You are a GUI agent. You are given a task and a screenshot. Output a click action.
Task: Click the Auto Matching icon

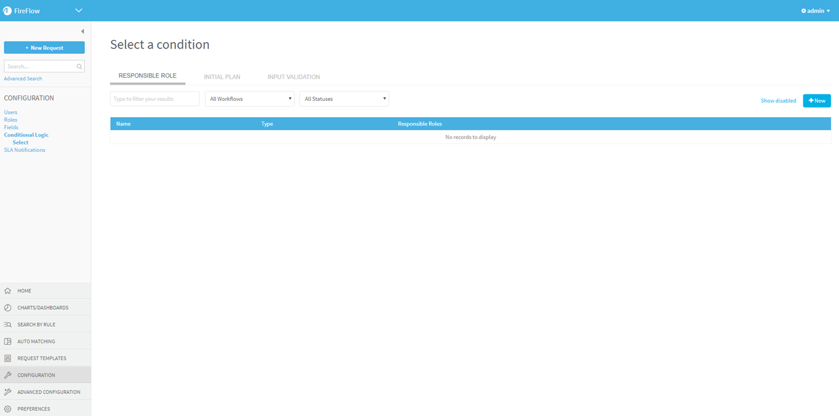[x=8, y=342]
